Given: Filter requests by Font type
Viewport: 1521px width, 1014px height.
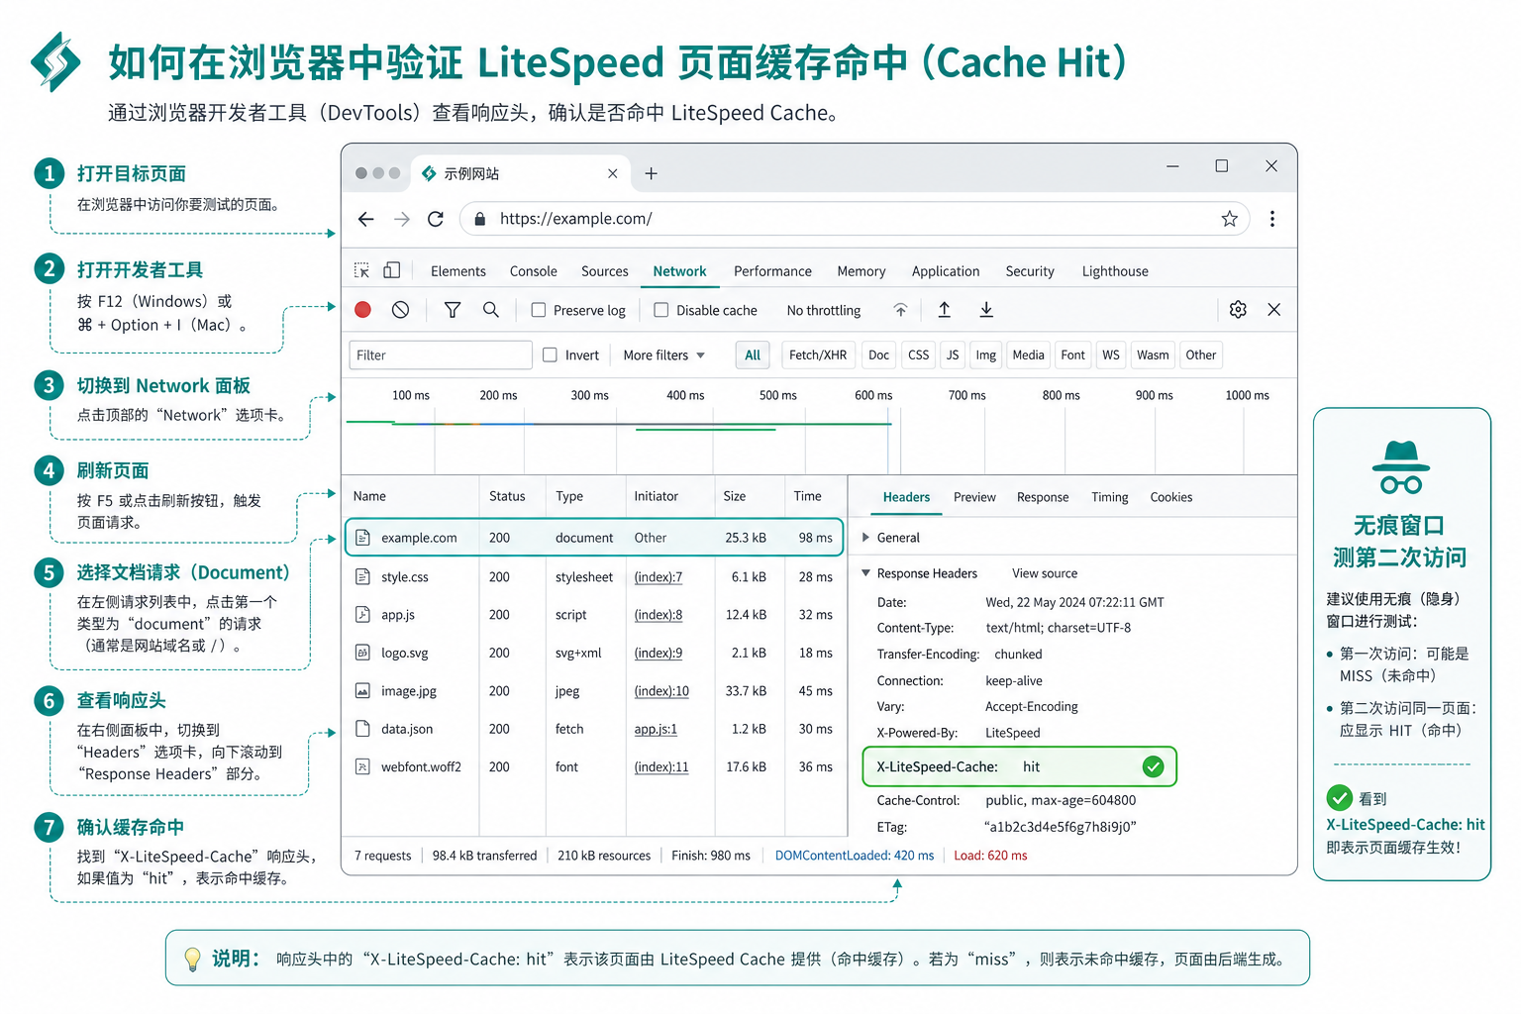Looking at the screenshot, I should point(1073,355).
